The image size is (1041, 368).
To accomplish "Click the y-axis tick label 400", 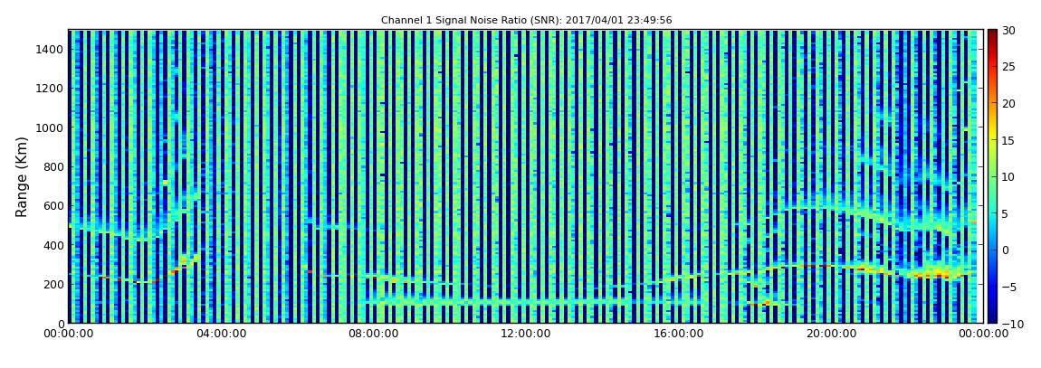I will (53, 245).
